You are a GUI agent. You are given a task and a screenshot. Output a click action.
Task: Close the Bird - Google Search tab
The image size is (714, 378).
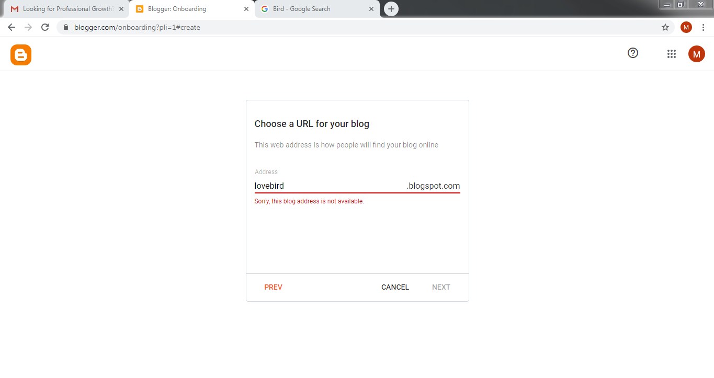(x=371, y=9)
